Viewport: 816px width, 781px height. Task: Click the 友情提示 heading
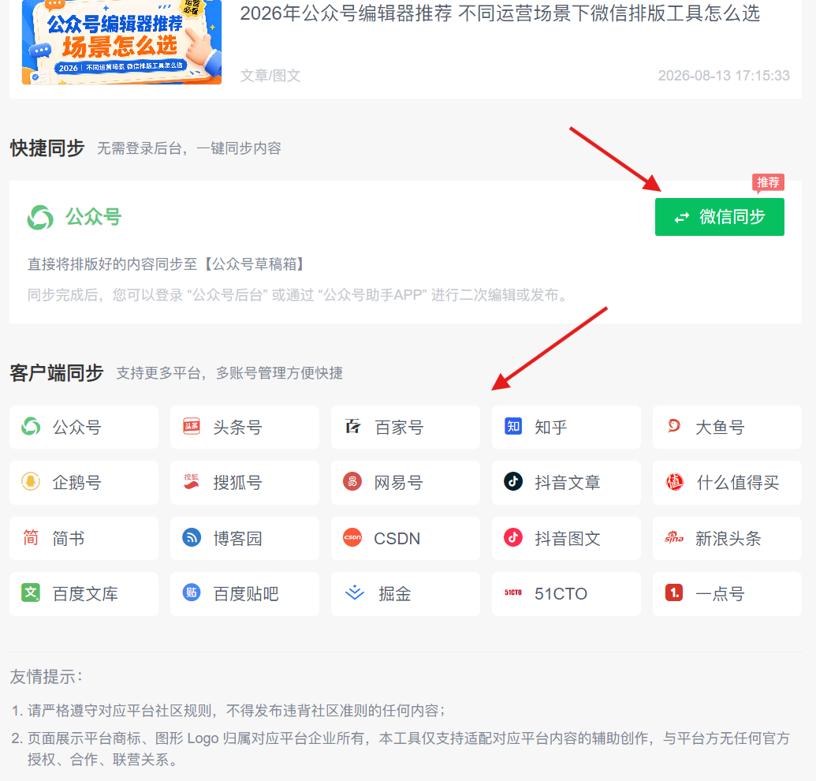[x=46, y=677]
